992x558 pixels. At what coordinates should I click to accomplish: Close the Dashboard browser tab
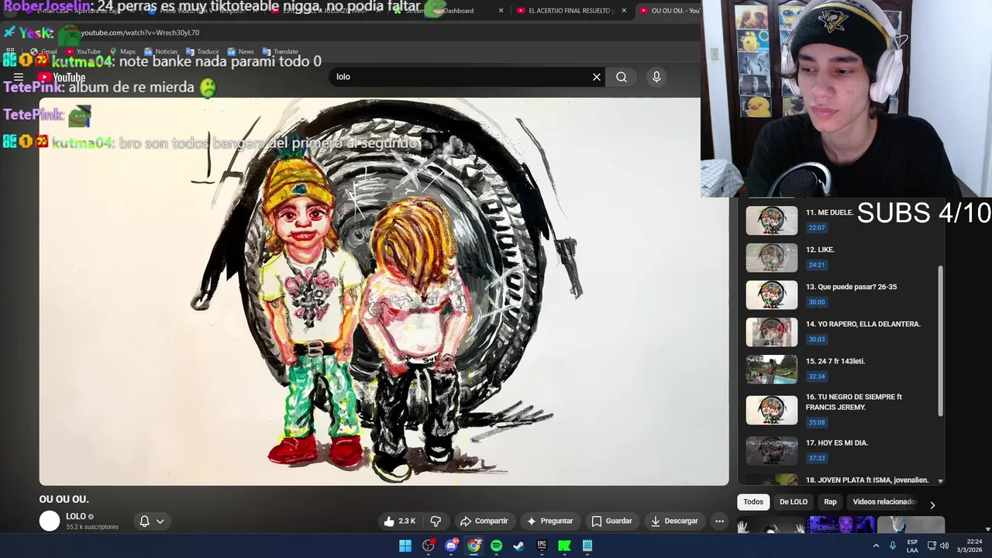pos(501,11)
